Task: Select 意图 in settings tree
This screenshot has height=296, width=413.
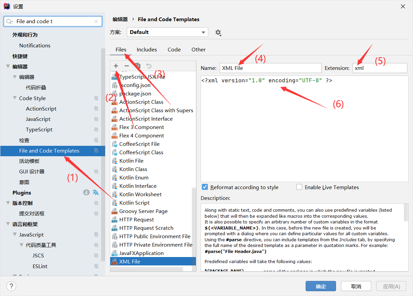Action: 24,182
